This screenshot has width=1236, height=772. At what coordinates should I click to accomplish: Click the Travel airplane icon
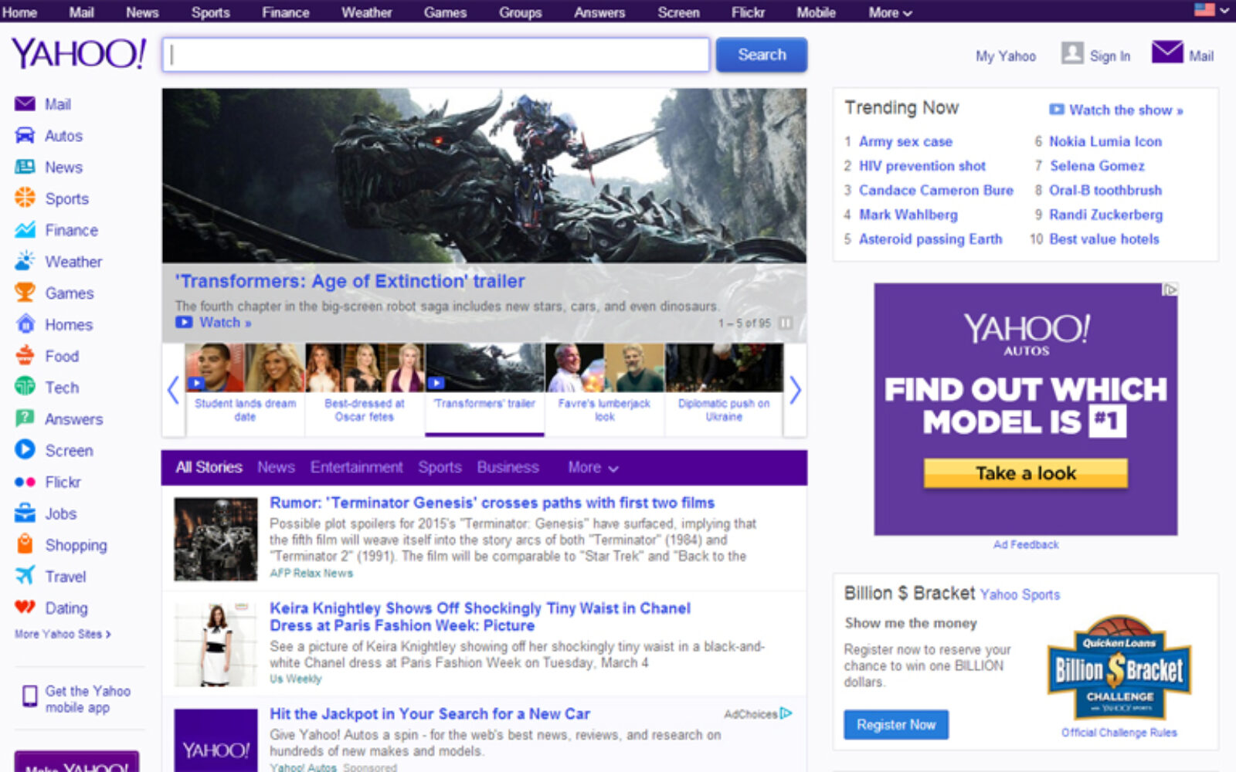pos(25,576)
